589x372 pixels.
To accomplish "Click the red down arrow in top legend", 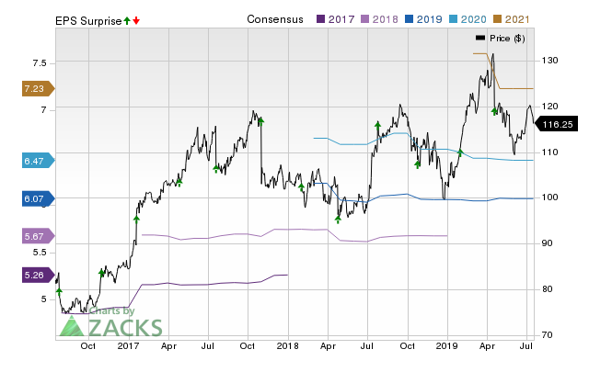I will coord(136,19).
